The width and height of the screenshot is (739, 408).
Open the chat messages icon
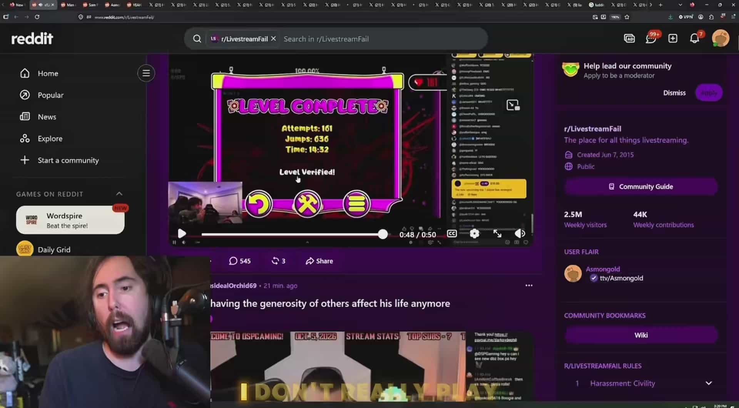(651, 38)
